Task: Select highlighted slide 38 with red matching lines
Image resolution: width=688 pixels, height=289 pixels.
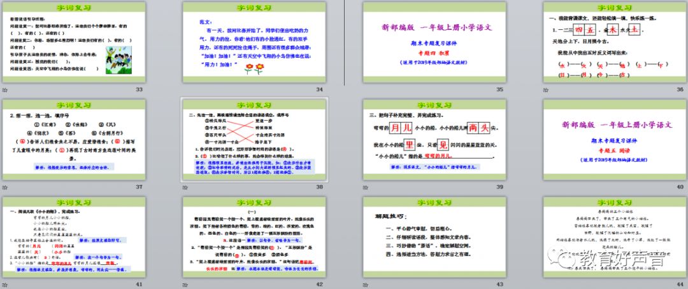Action: click(254, 140)
